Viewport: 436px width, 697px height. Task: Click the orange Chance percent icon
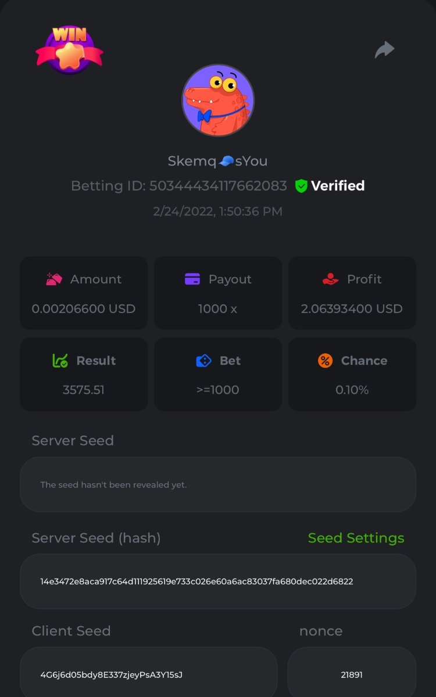325,361
